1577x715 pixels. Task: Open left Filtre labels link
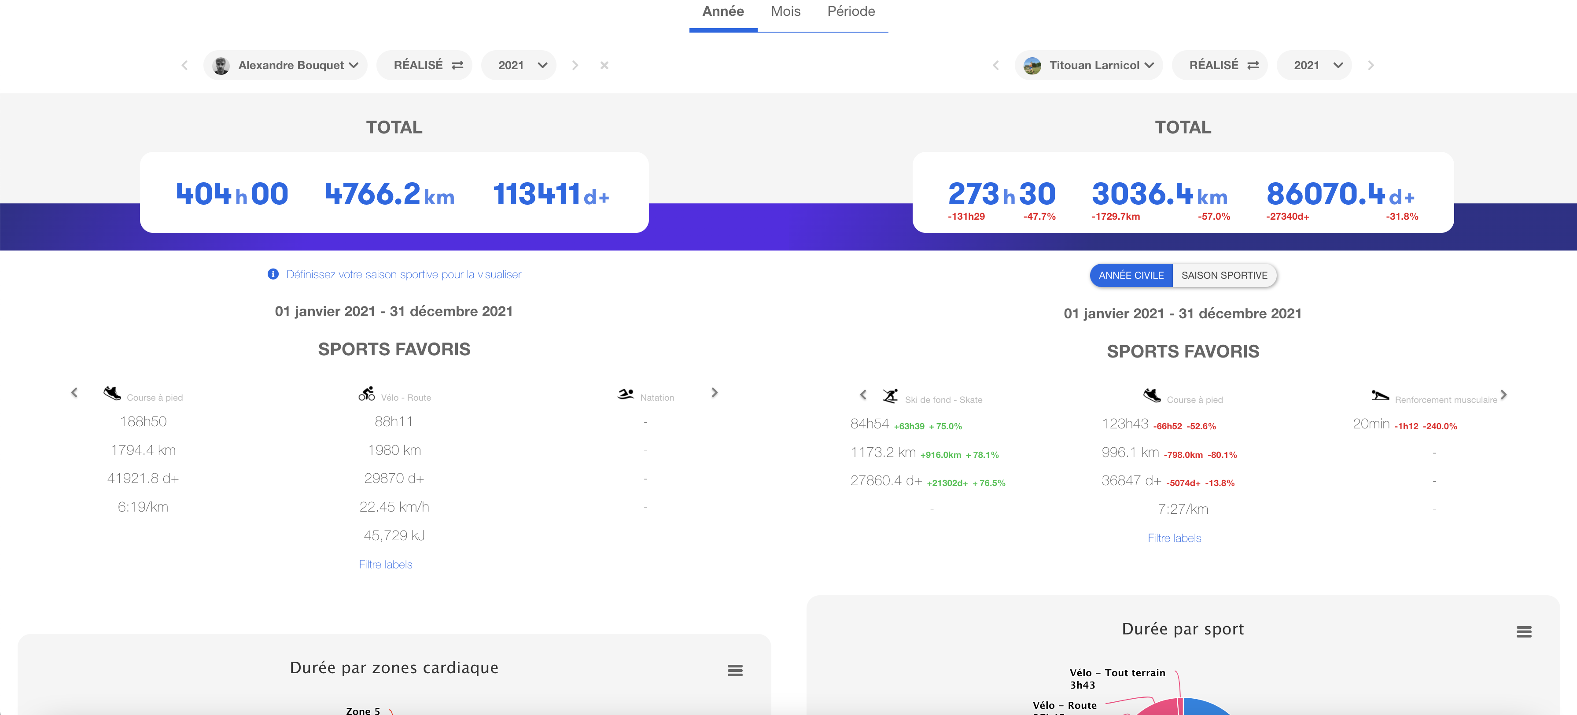tap(386, 564)
